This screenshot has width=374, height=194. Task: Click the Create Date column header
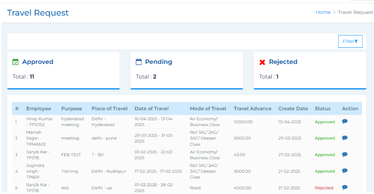pos(293,108)
